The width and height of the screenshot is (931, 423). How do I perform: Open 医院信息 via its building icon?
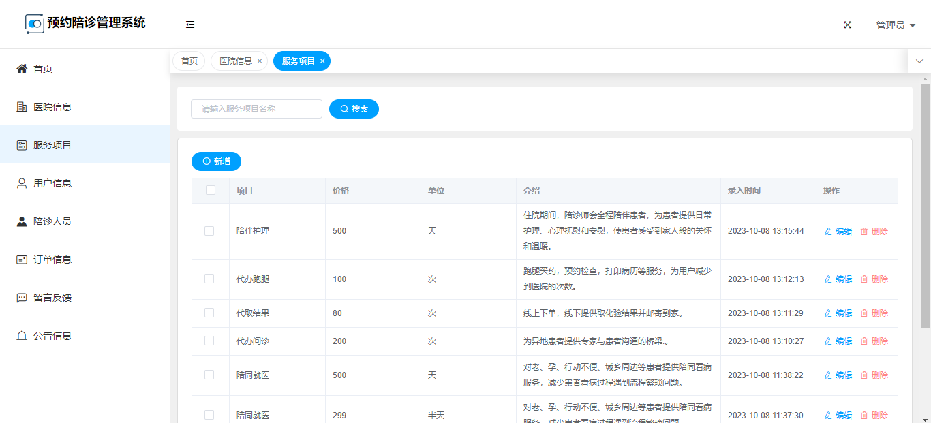(22, 107)
